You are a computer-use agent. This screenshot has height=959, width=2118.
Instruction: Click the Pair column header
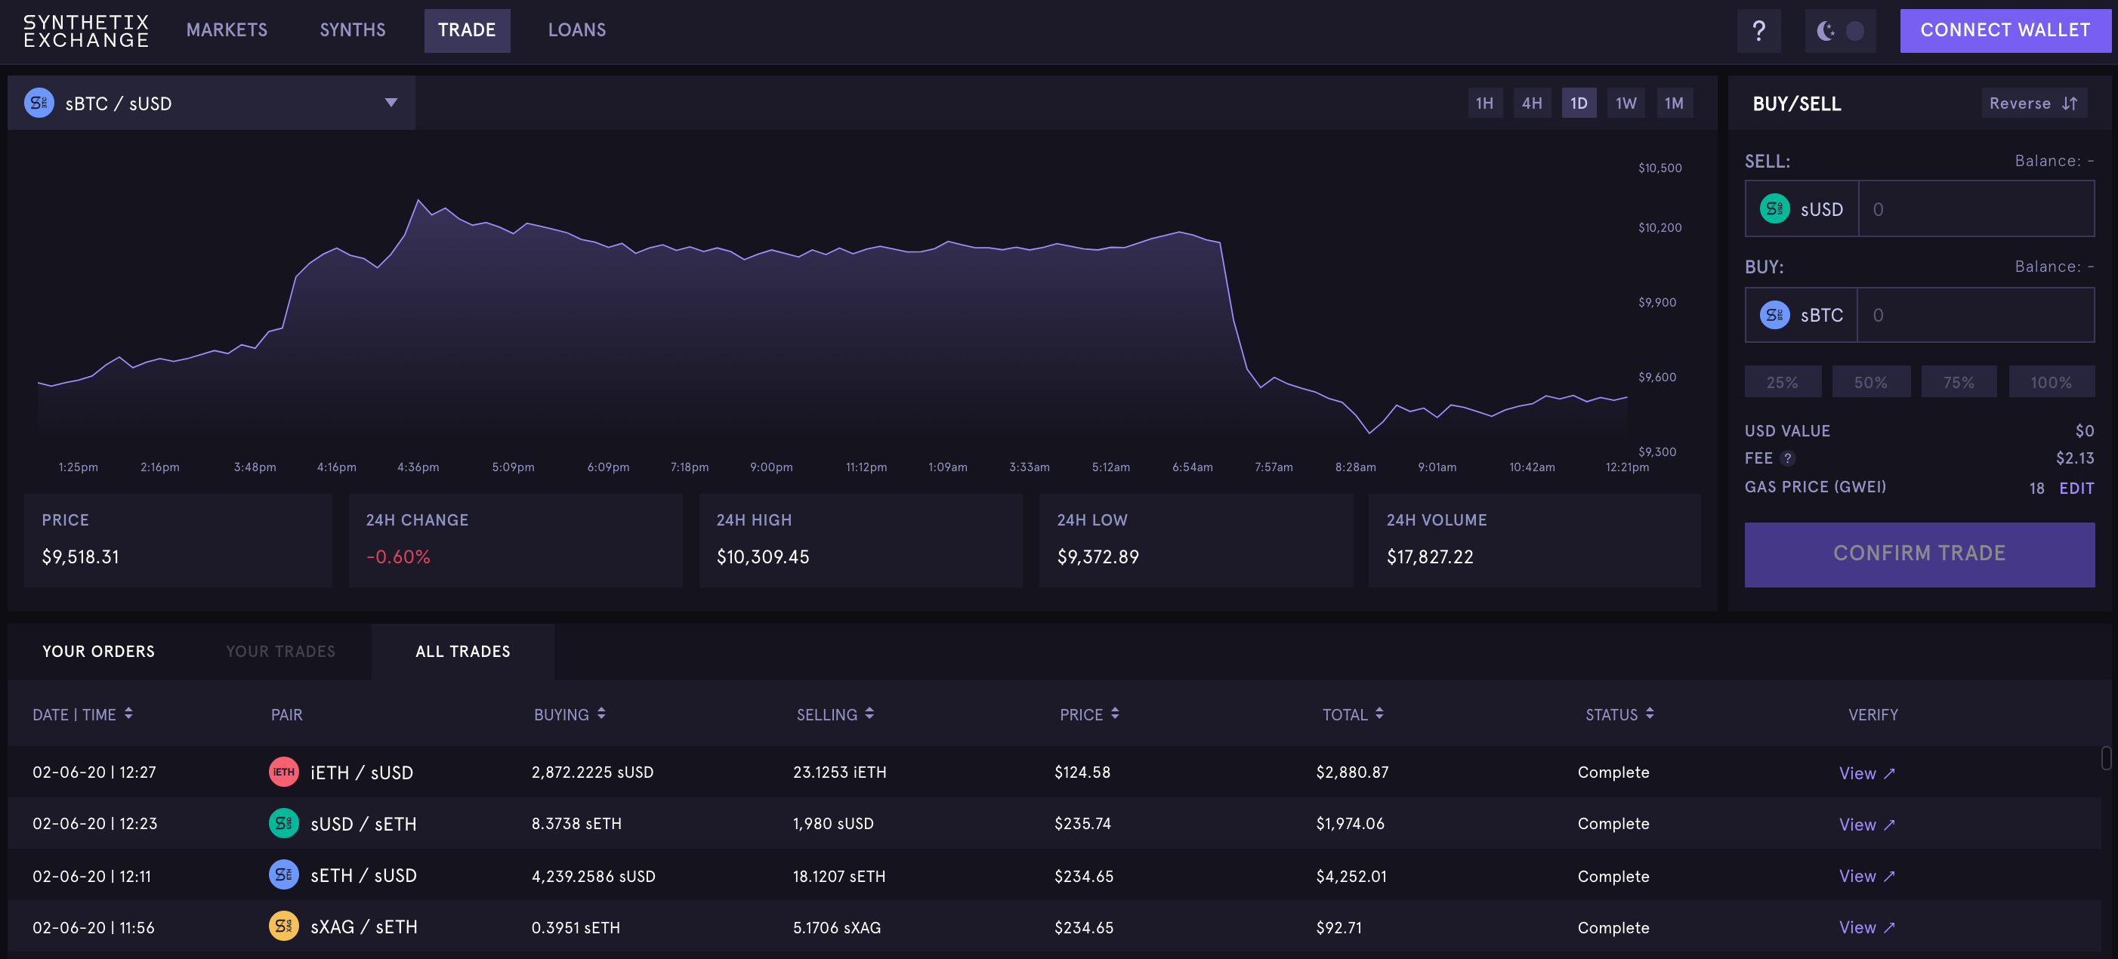coord(286,715)
